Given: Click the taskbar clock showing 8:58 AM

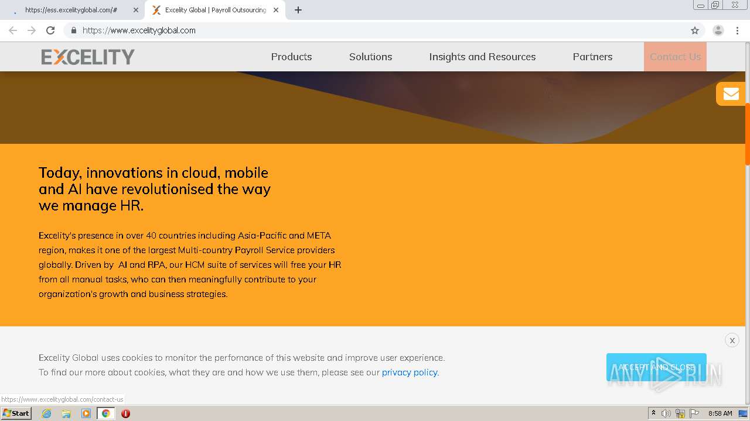Looking at the screenshot, I should 720,413.
